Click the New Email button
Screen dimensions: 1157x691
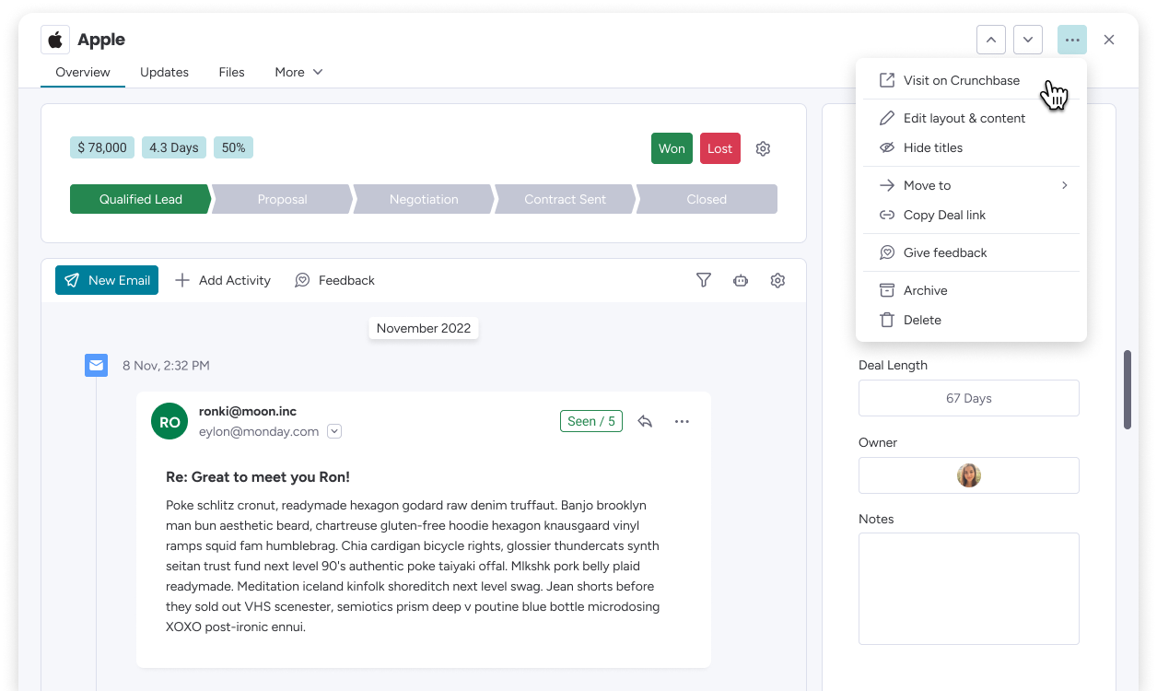[107, 280]
